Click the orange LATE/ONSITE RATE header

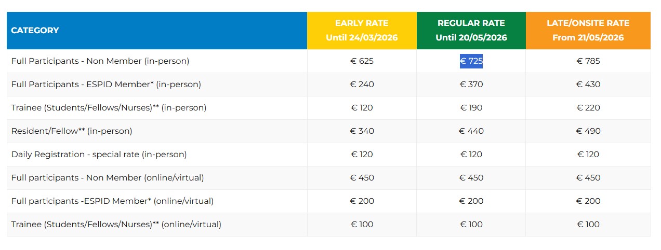[588, 30]
